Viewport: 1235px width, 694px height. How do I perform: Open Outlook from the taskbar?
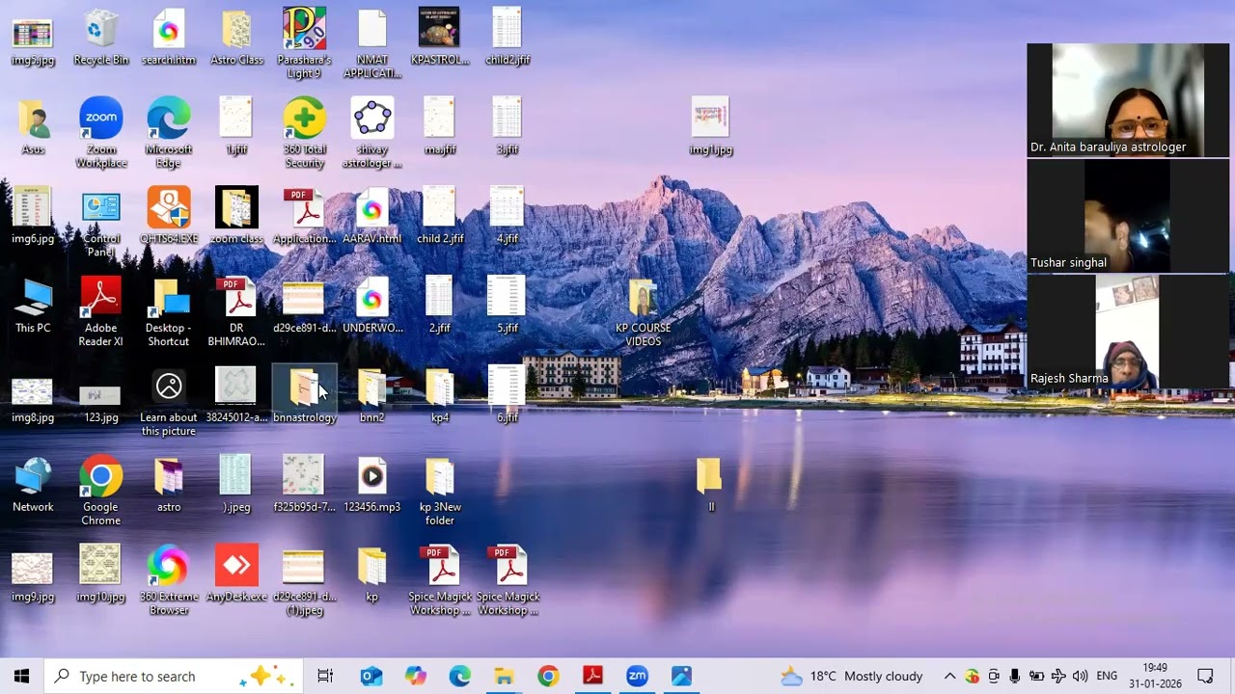click(x=371, y=676)
